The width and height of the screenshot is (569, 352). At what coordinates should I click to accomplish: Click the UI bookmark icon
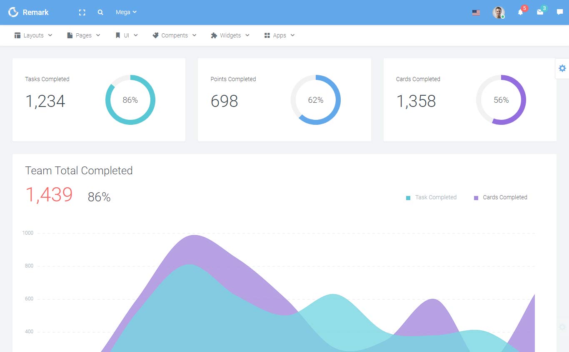[x=118, y=35]
